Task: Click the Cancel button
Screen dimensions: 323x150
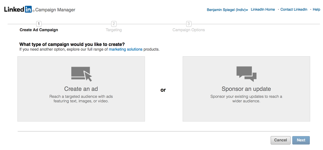Action: [x=281, y=140]
